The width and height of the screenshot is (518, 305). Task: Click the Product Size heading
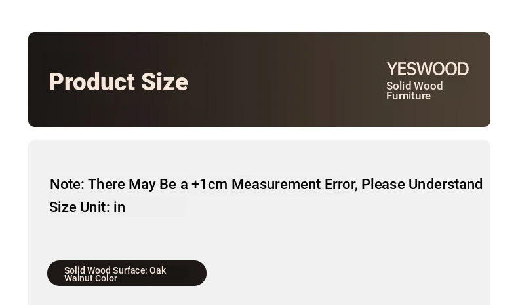(118, 82)
